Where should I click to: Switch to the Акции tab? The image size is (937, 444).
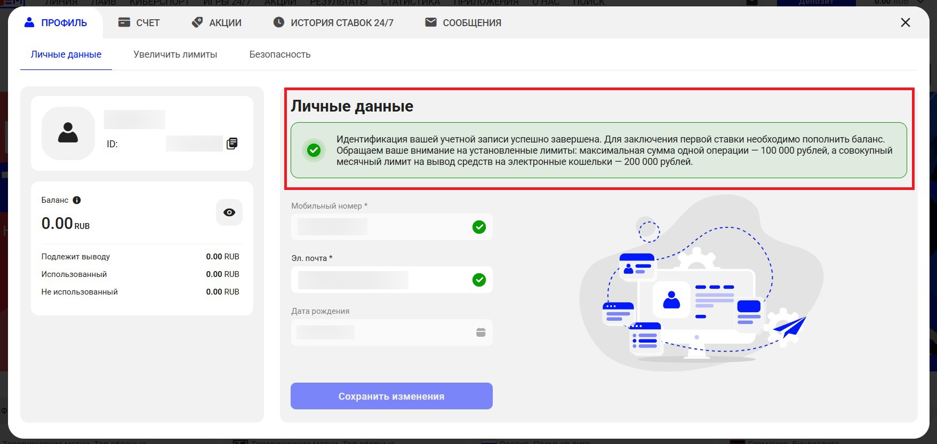(x=217, y=23)
